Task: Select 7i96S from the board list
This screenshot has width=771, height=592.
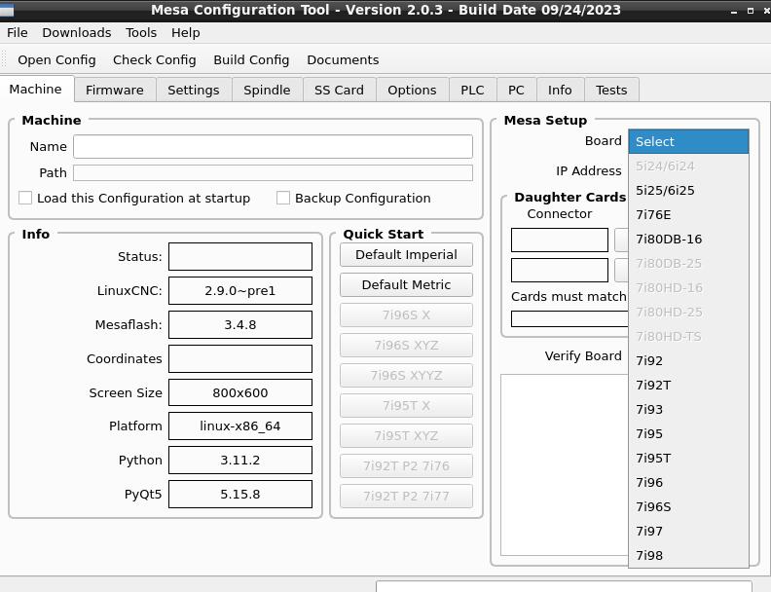Action: (x=688, y=507)
